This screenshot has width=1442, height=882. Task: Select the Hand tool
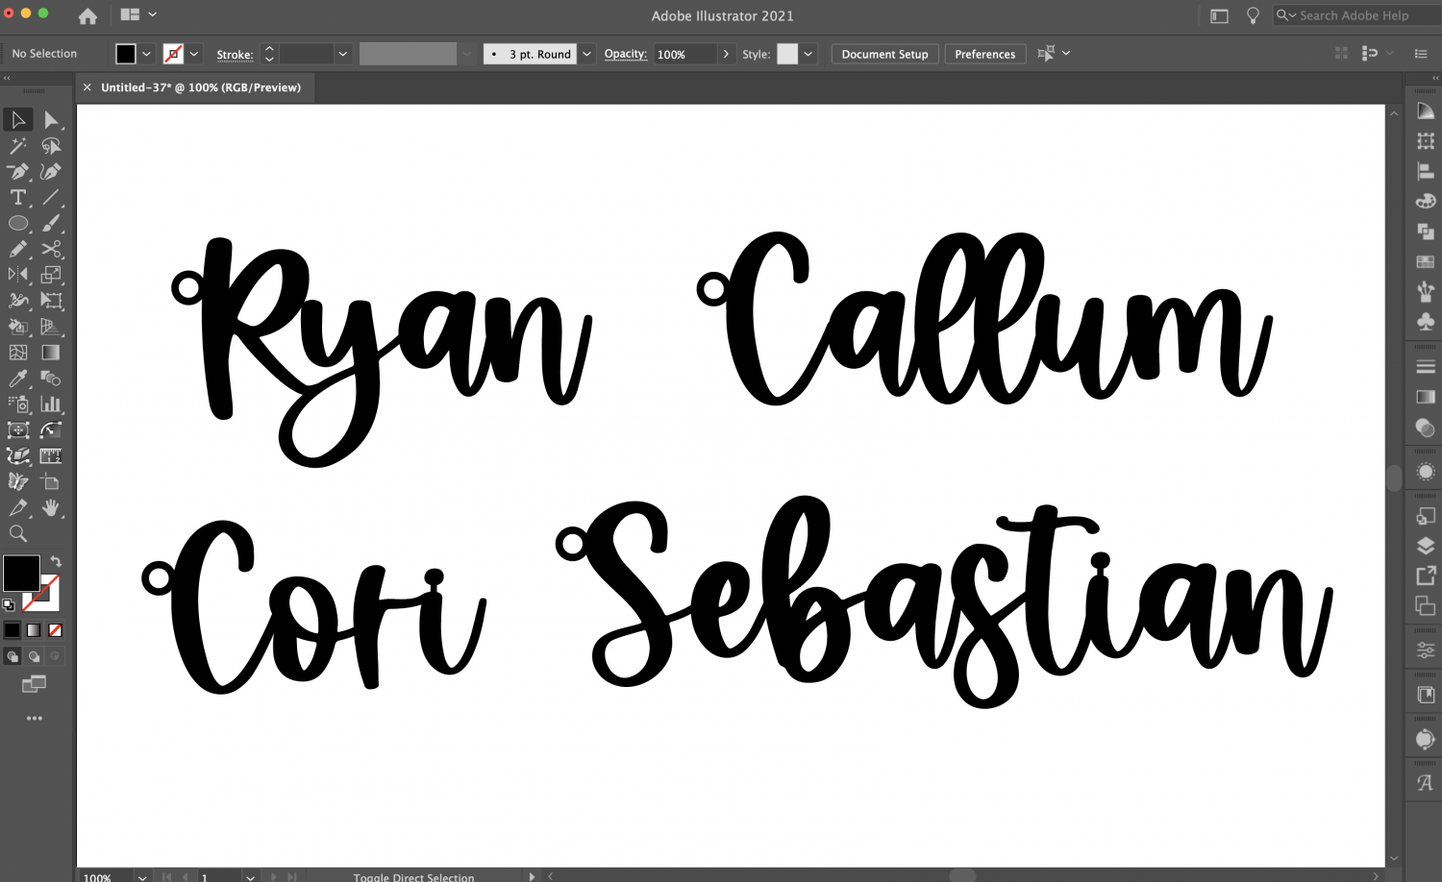(51, 507)
